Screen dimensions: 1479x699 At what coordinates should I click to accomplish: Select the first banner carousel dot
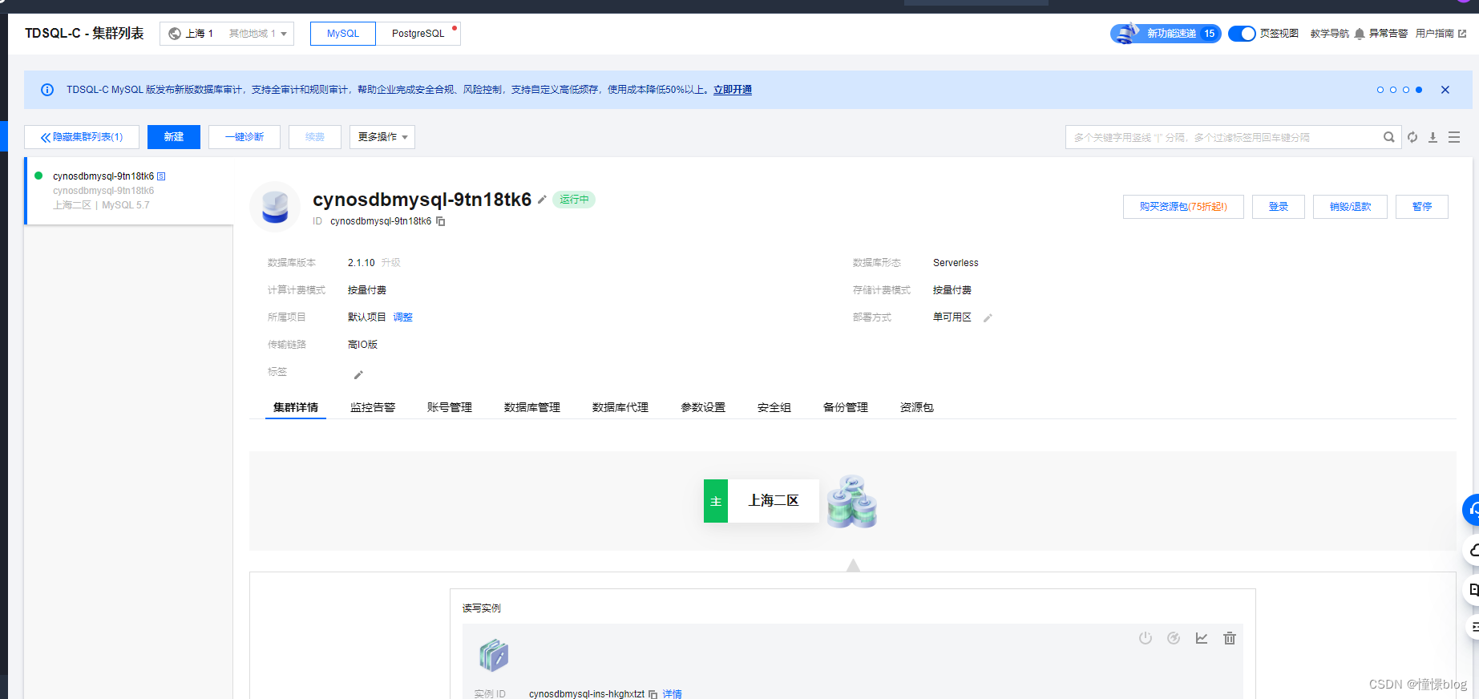pyautogui.click(x=1380, y=90)
